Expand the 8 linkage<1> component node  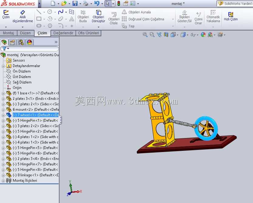(x=3, y=175)
